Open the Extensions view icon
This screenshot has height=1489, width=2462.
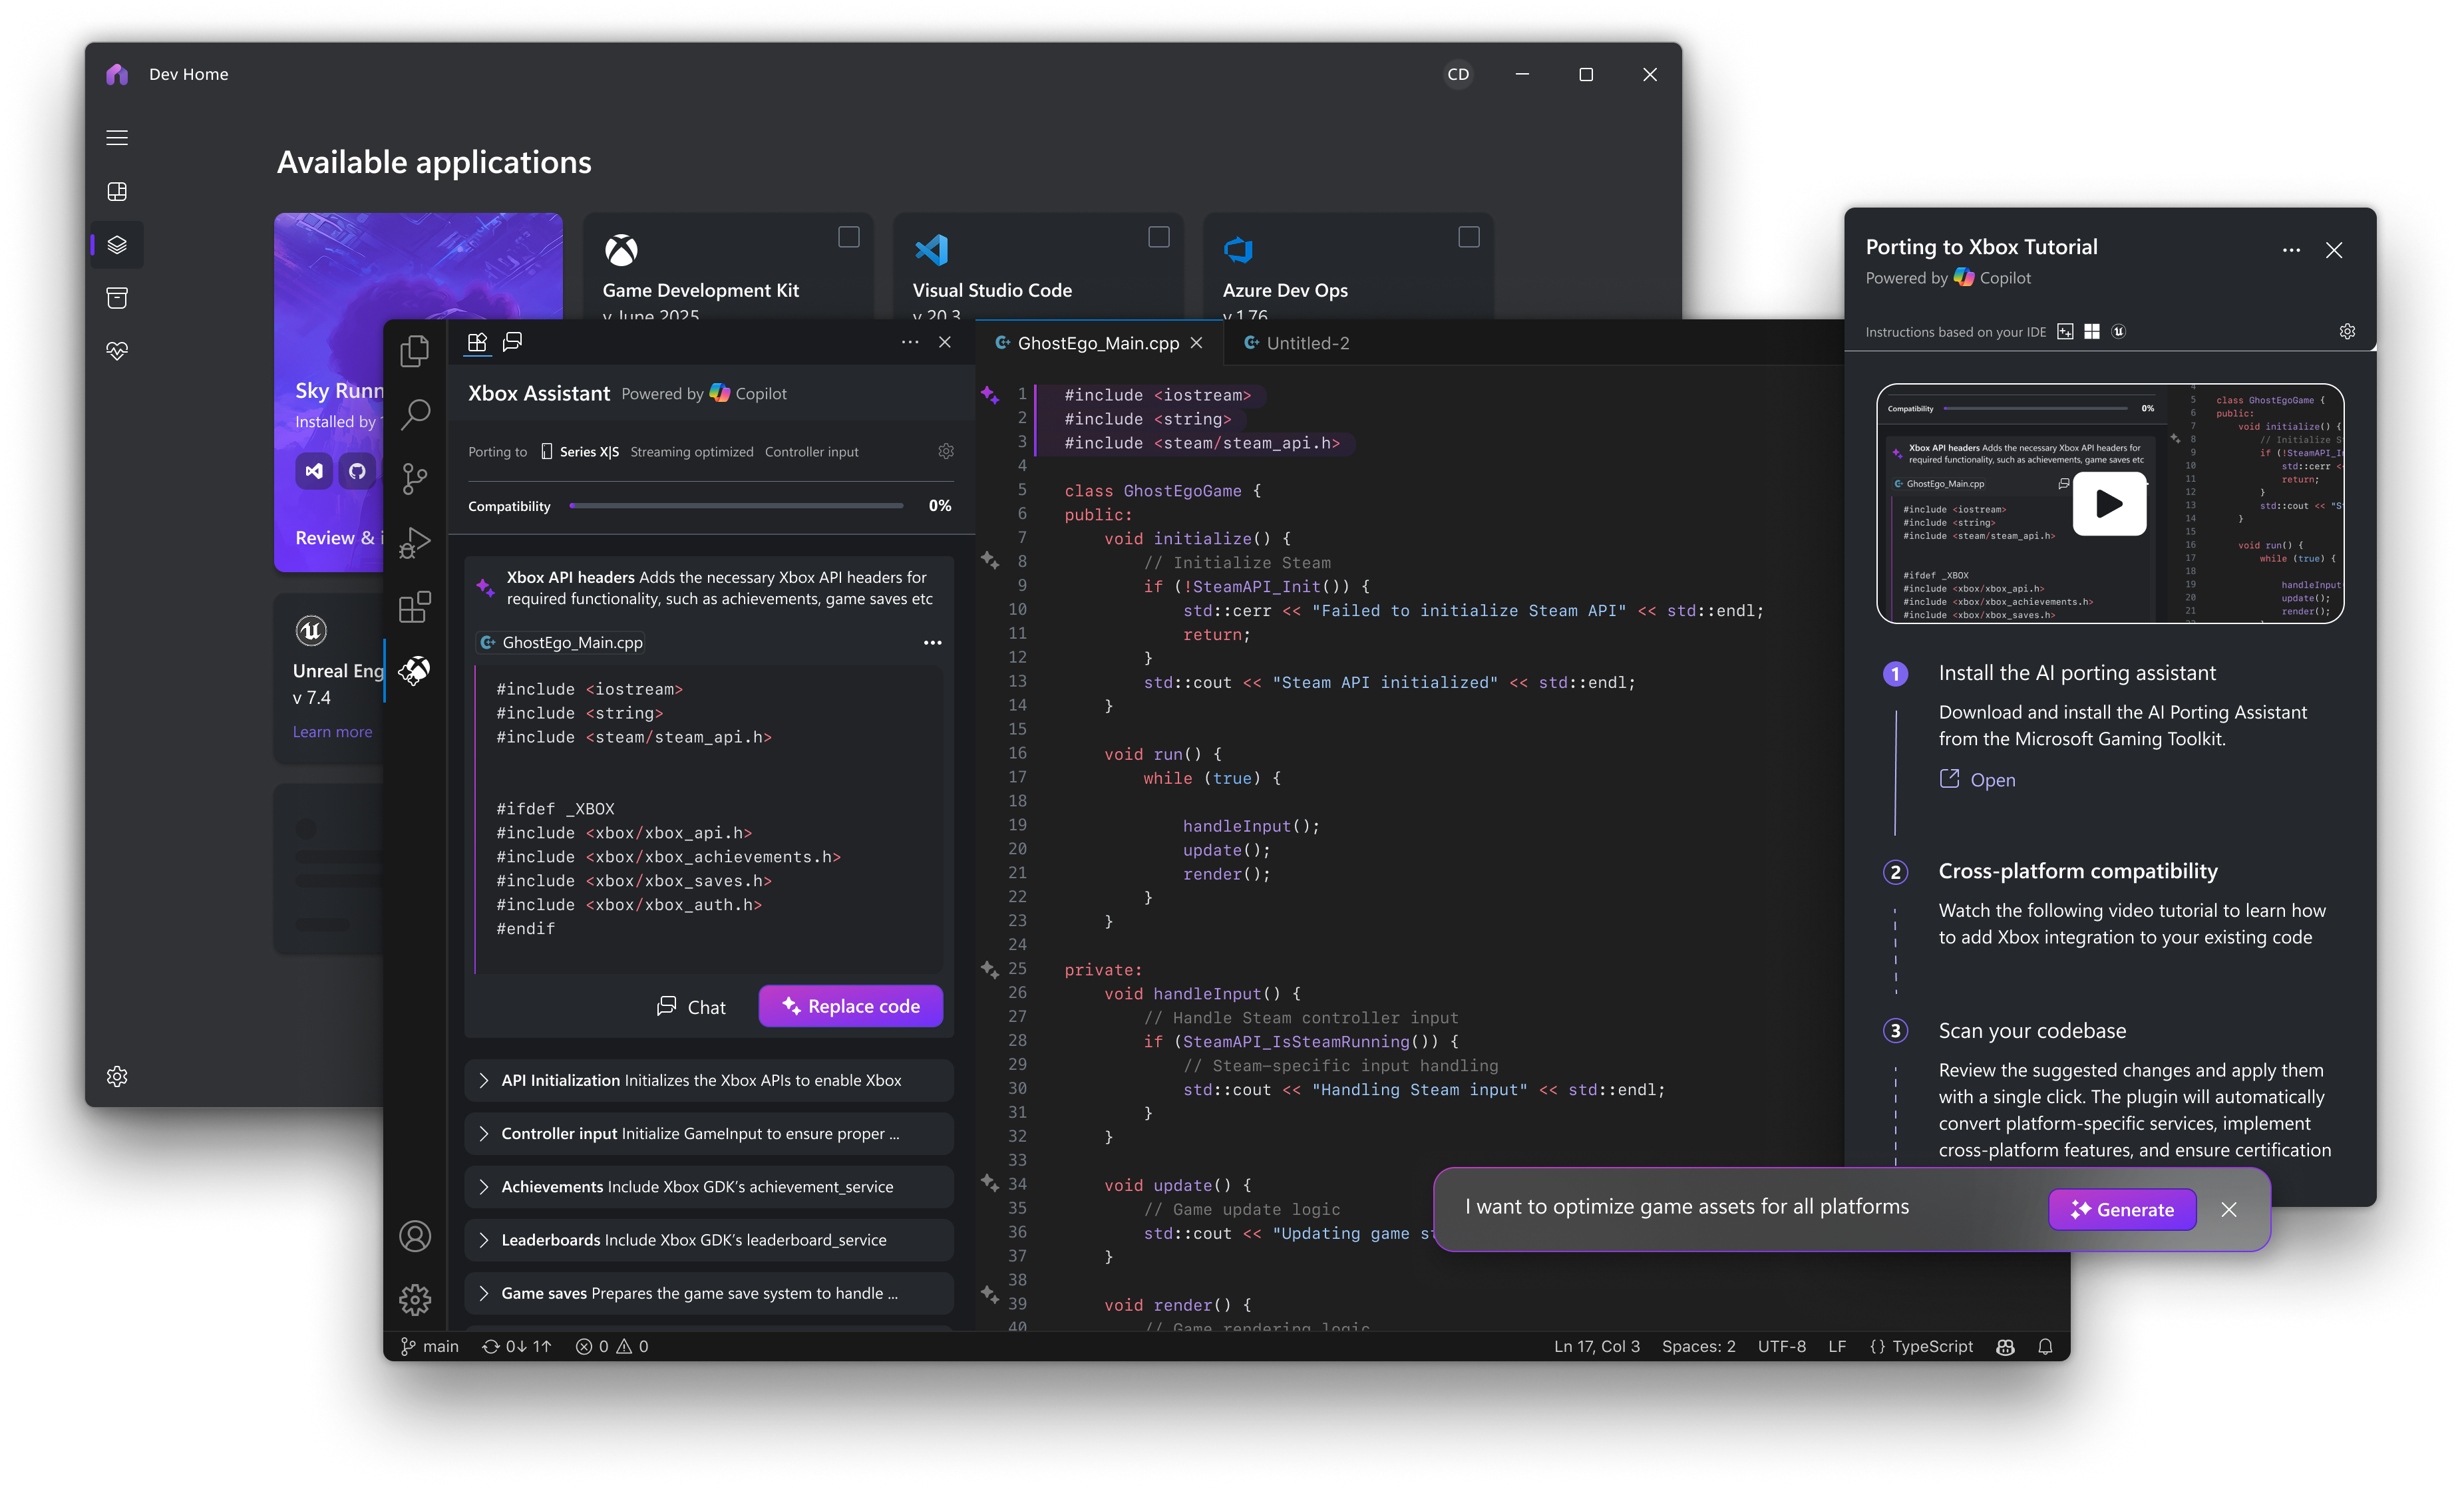(x=415, y=607)
